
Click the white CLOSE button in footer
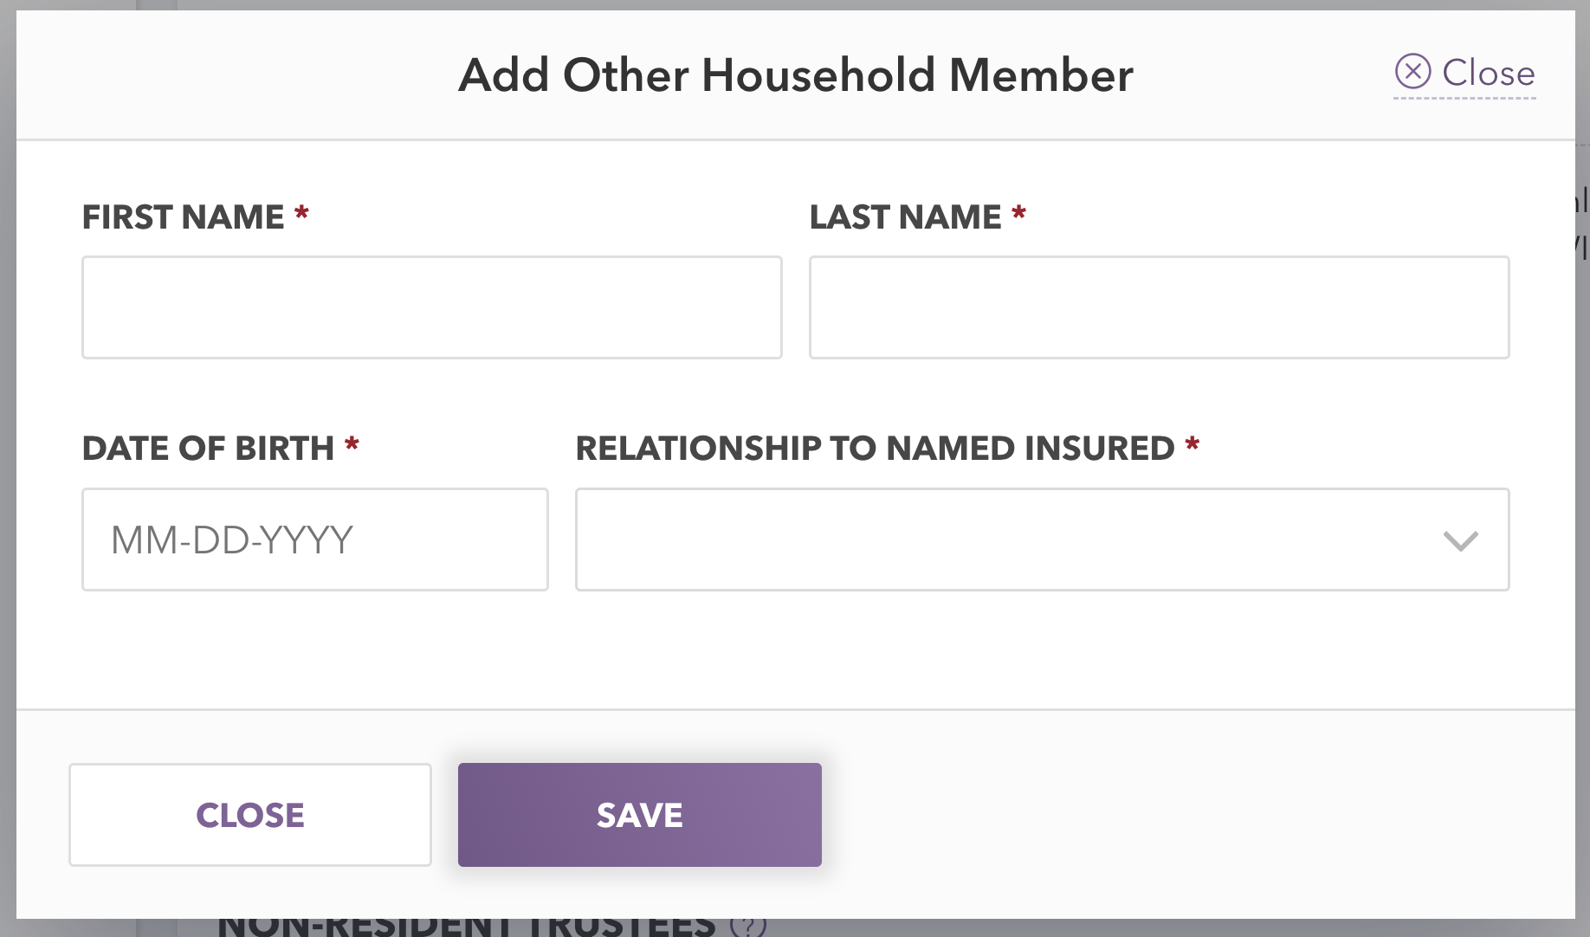(250, 815)
